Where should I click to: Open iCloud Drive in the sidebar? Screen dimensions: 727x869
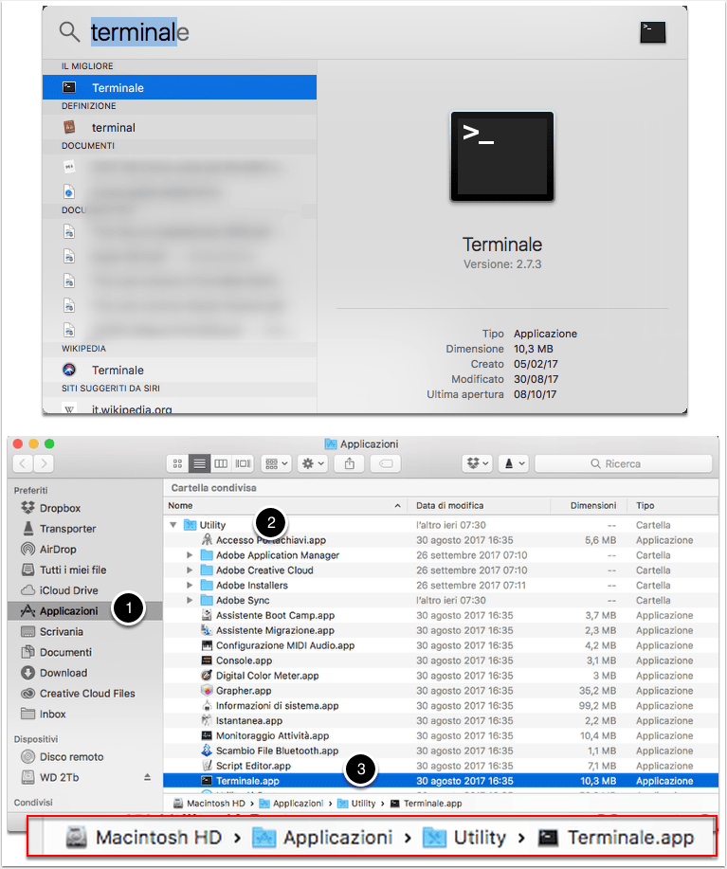(85, 589)
